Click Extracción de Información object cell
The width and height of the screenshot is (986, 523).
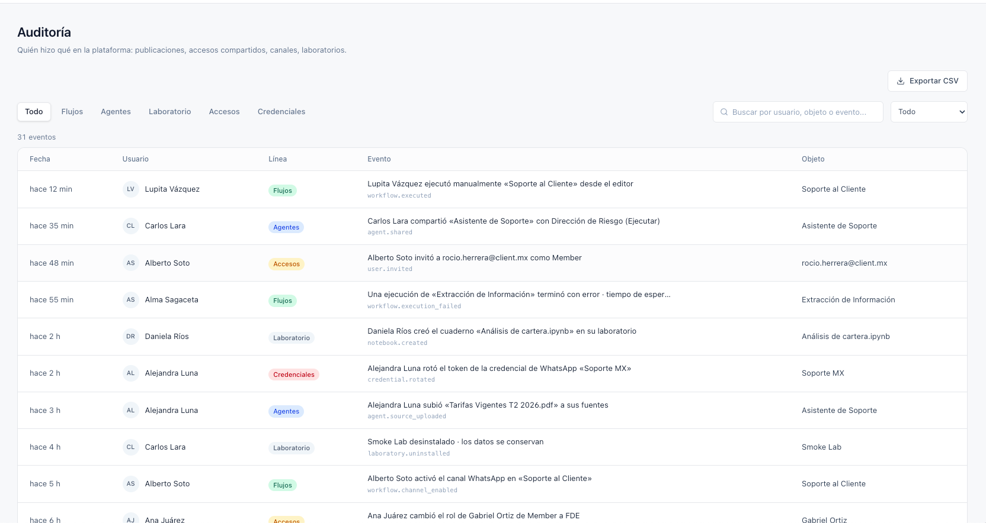click(849, 300)
